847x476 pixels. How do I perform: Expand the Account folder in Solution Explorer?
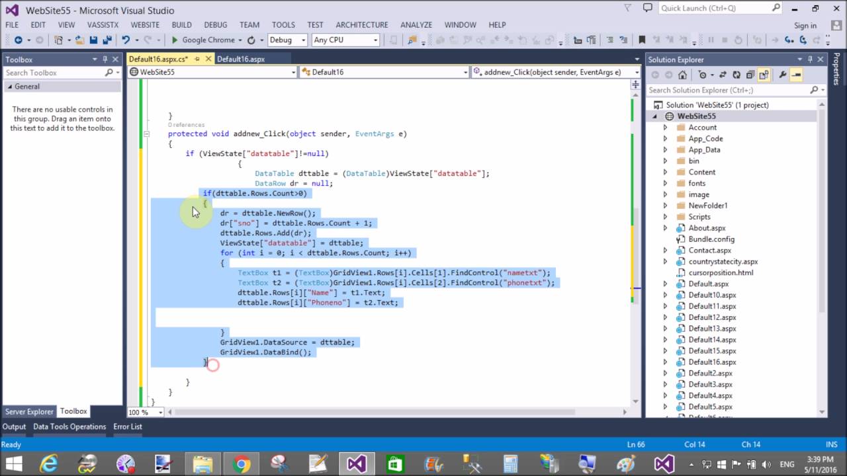coord(665,128)
